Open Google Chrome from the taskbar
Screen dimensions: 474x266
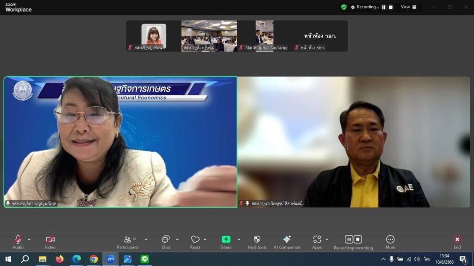tap(94, 259)
